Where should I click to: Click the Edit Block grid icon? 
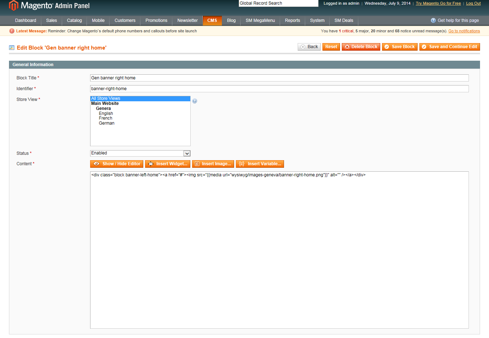click(12, 47)
